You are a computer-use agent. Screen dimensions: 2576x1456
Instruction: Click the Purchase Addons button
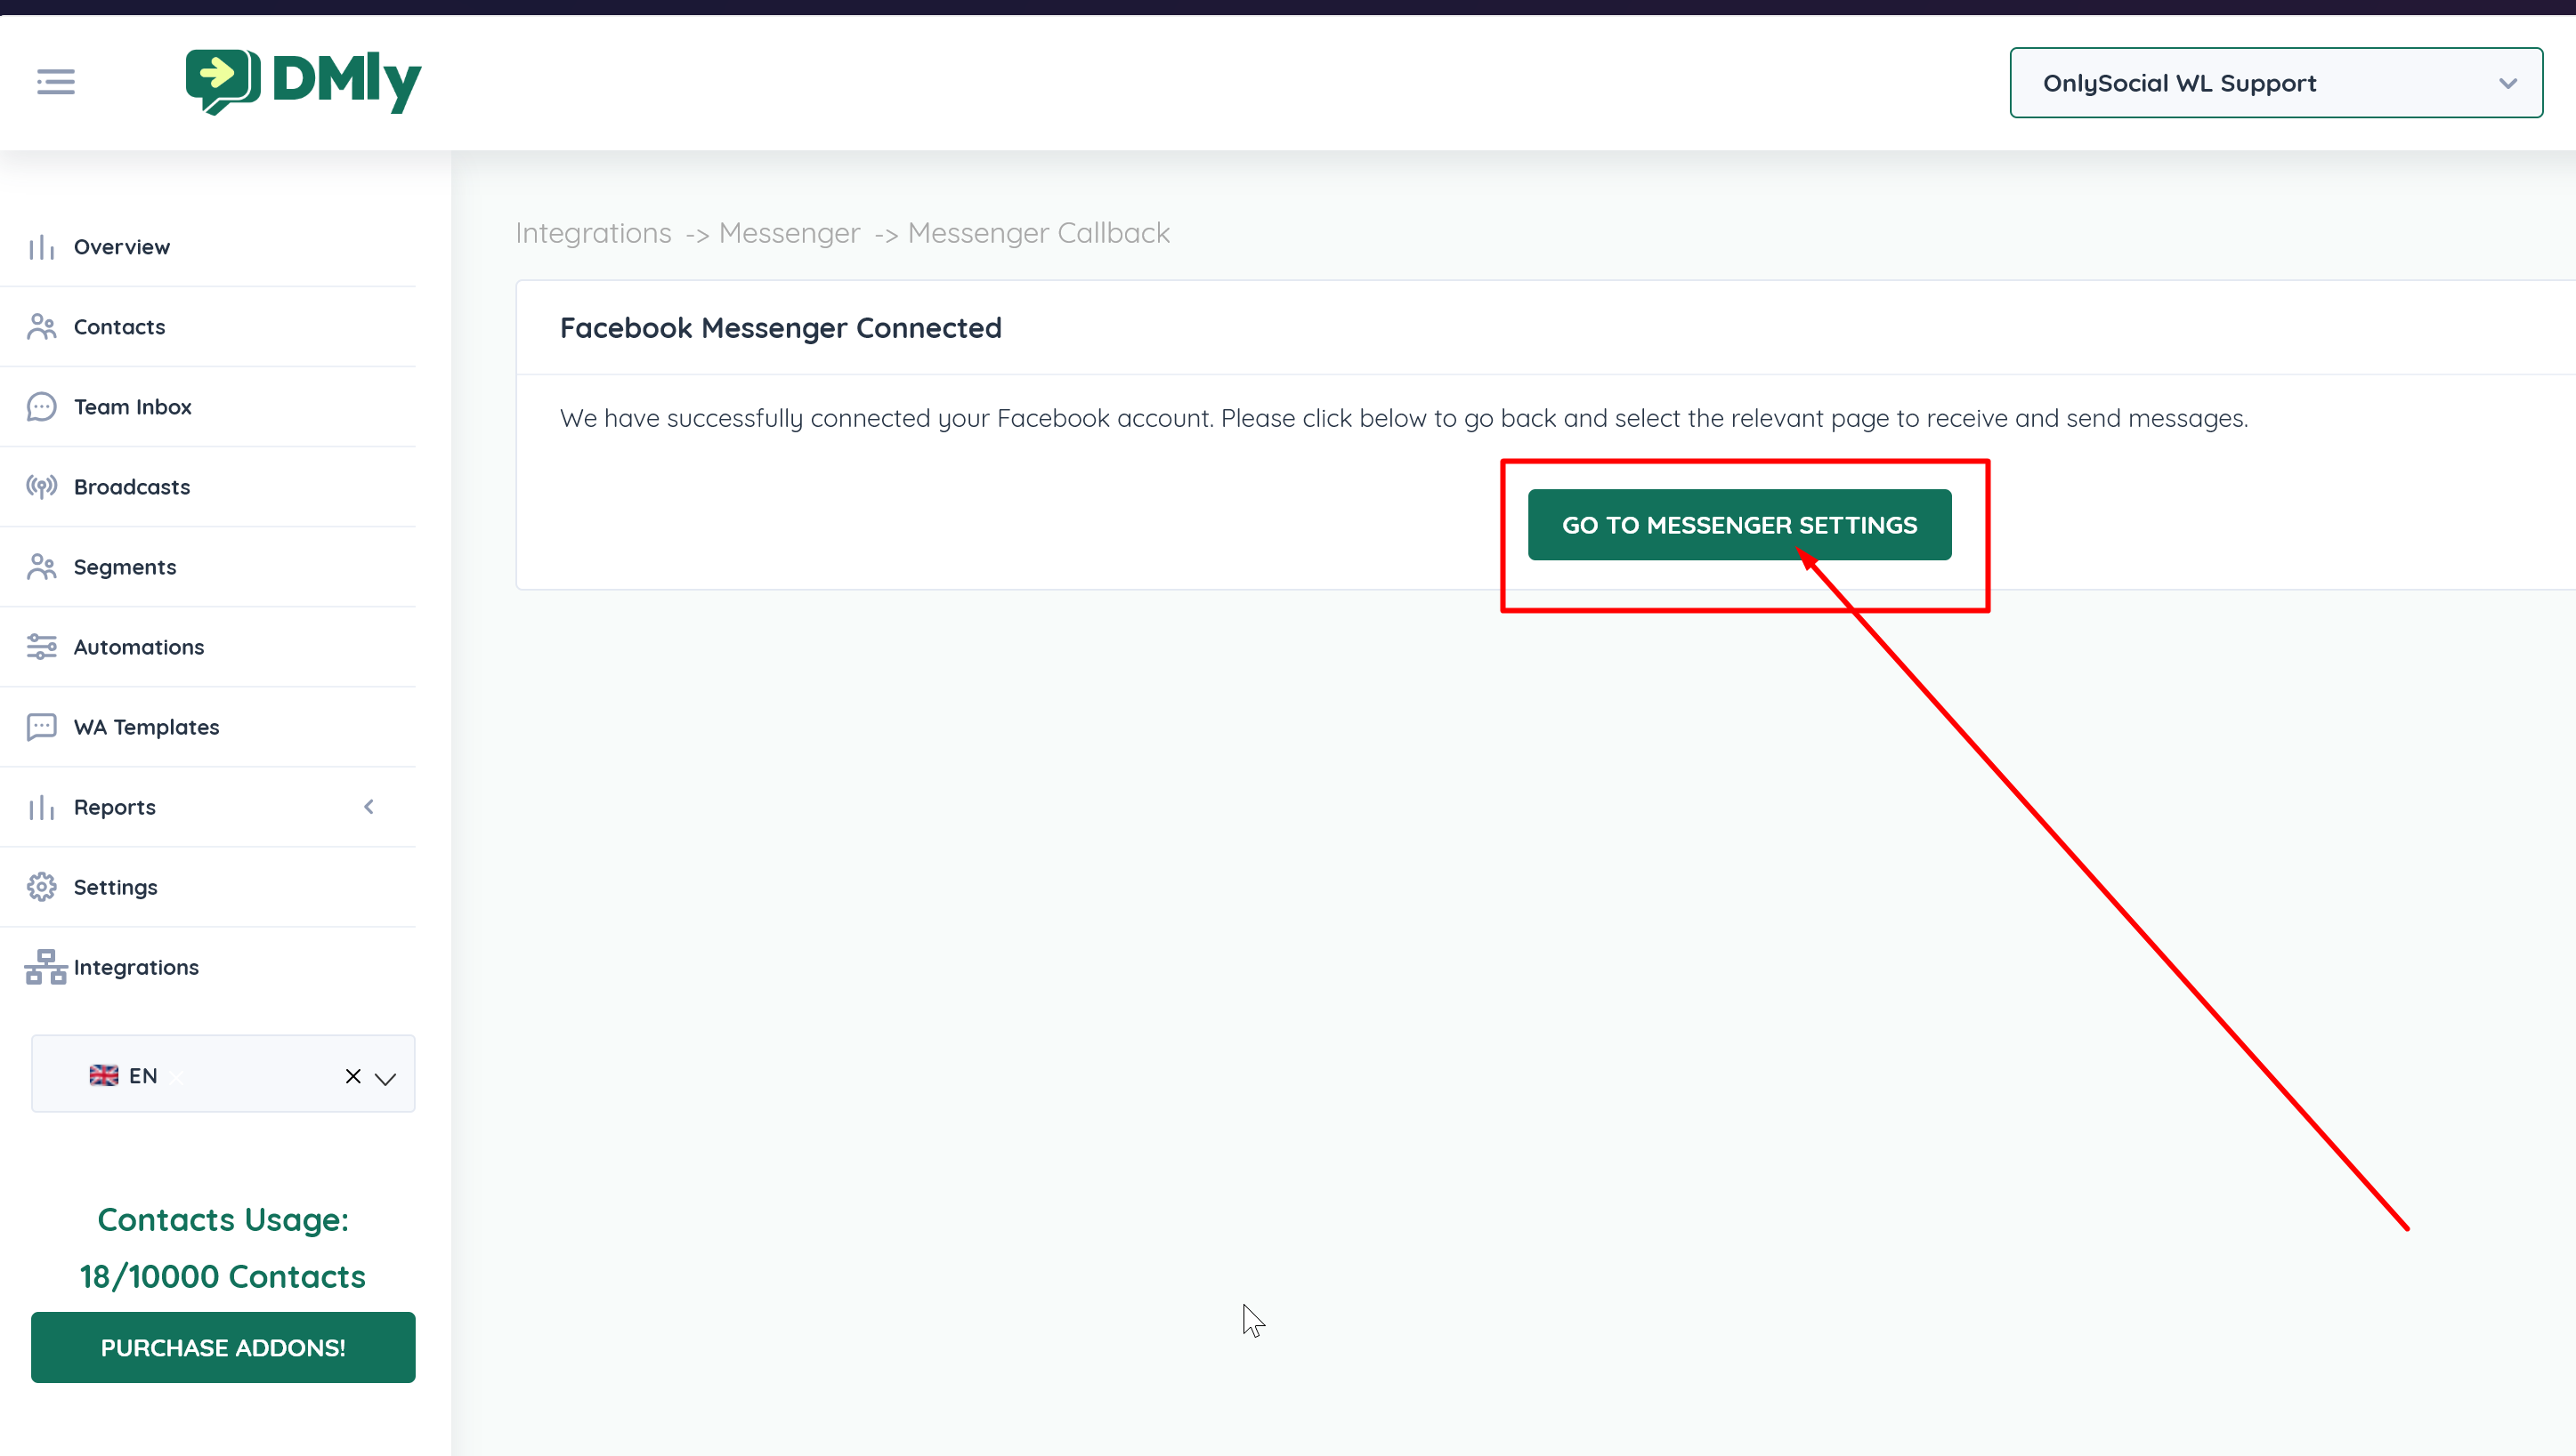[223, 1347]
